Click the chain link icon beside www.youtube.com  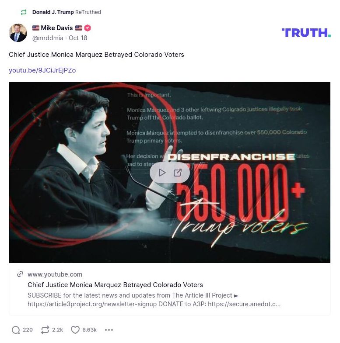[x=20, y=274]
